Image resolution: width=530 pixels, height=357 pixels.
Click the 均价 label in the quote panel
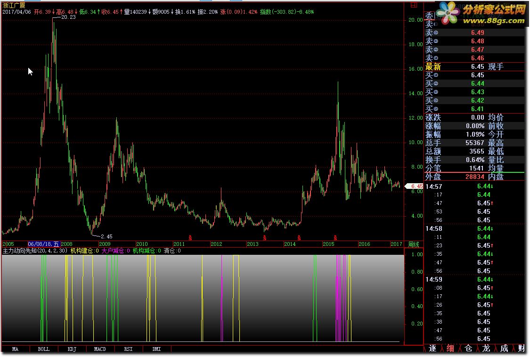coord(496,117)
